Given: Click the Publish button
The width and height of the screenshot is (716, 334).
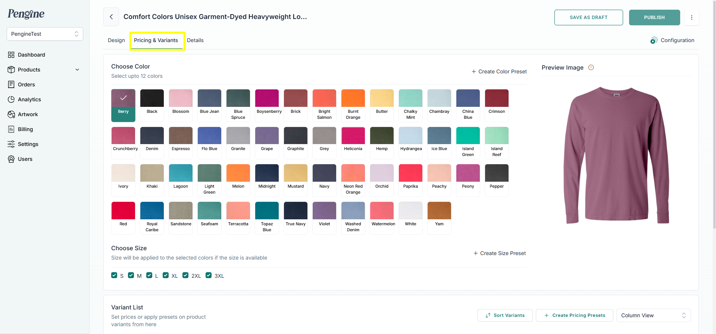Looking at the screenshot, I should (654, 18).
